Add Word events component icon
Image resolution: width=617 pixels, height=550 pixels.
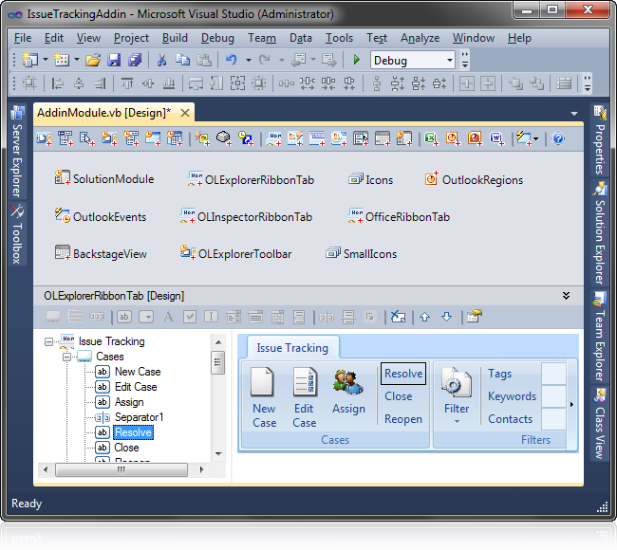(496, 138)
